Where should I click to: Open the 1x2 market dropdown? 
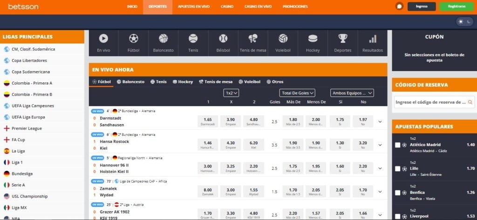tap(232, 93)
